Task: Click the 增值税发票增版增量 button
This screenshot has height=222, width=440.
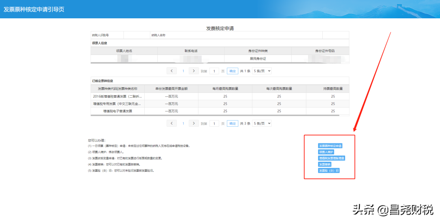Action: (332, 158)
